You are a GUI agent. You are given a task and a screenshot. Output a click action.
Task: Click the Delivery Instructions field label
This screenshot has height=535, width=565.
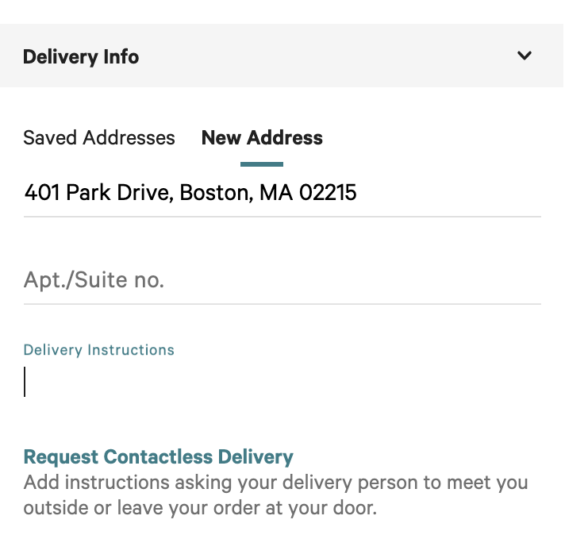point(99,350)
